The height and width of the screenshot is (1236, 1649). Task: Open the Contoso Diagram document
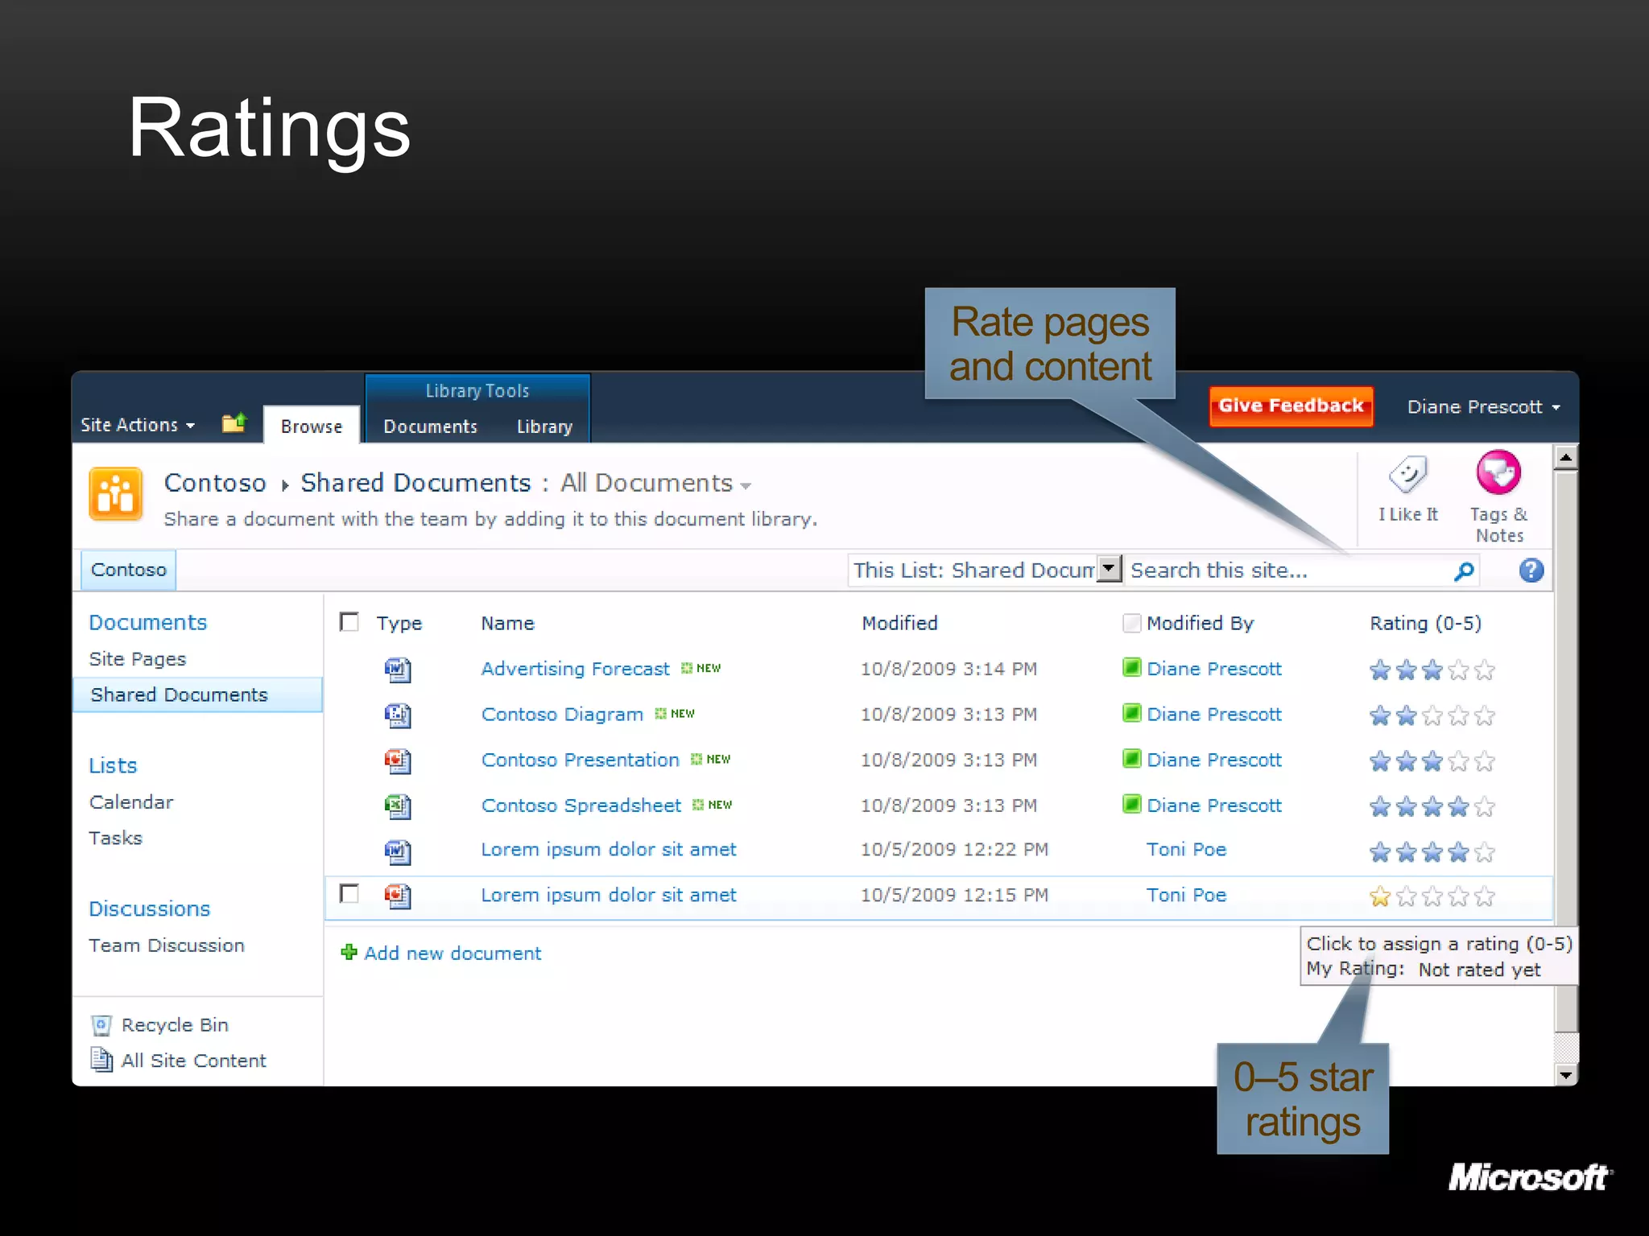tap(562, 715)
